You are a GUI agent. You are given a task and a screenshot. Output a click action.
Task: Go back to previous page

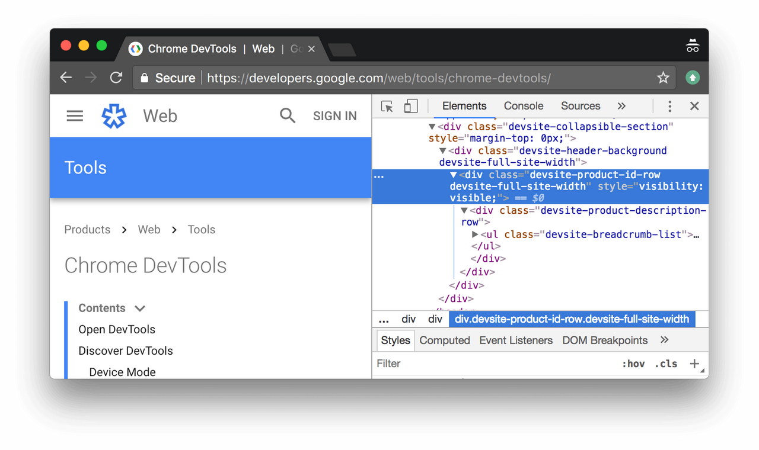tap(66, 78)
